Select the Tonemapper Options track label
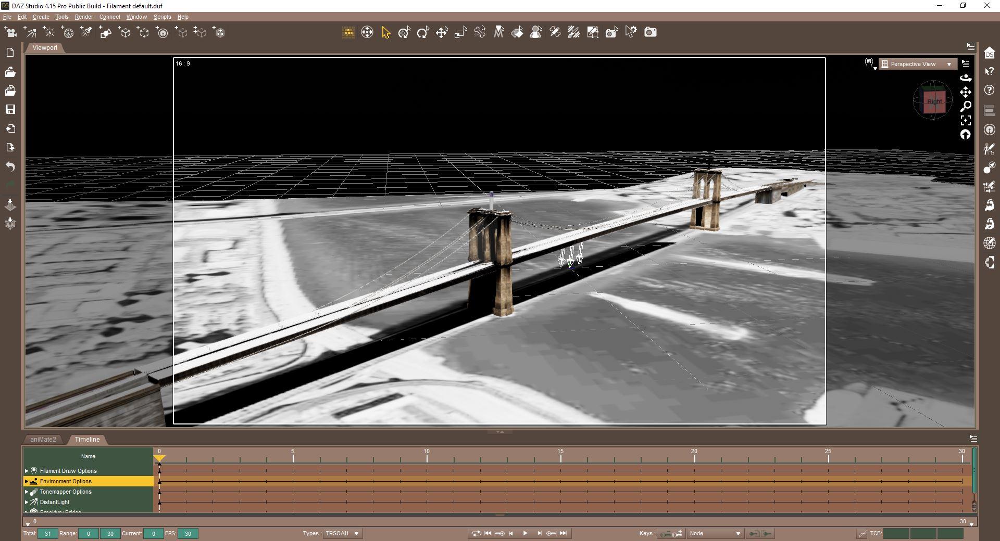The width and height of the screenshot is (1000, 541). click(x=66, y=492)
